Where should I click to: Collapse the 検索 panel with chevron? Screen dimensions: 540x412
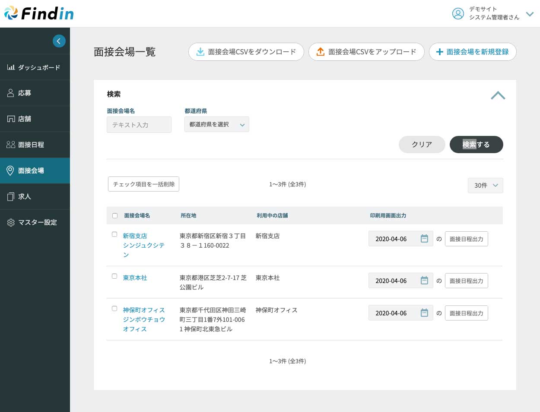point(498,95)
